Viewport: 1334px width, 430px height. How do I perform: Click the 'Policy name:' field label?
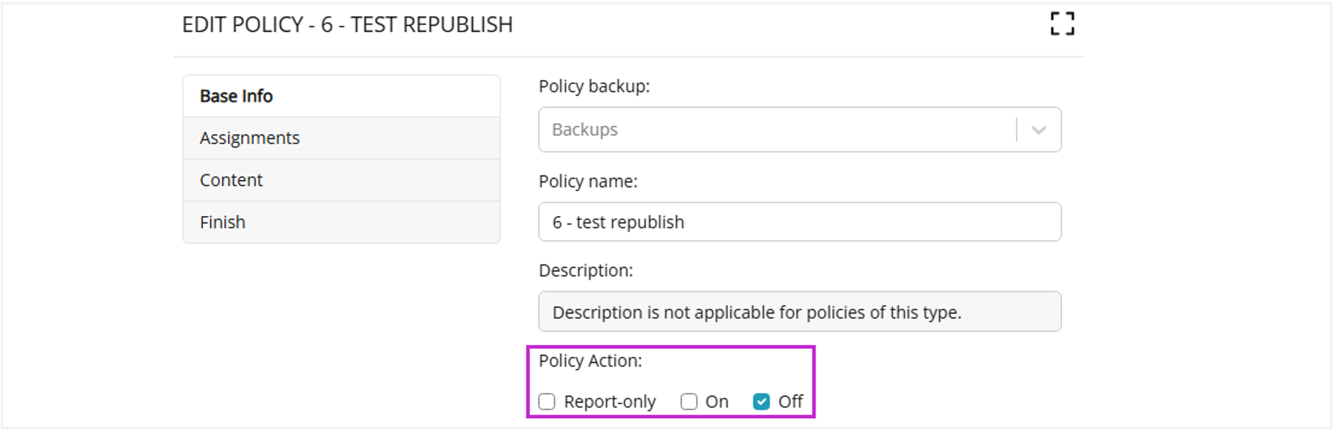[587, 182]
